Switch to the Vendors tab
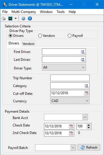Viewport: 104px width, 155px height. (28, 44)
